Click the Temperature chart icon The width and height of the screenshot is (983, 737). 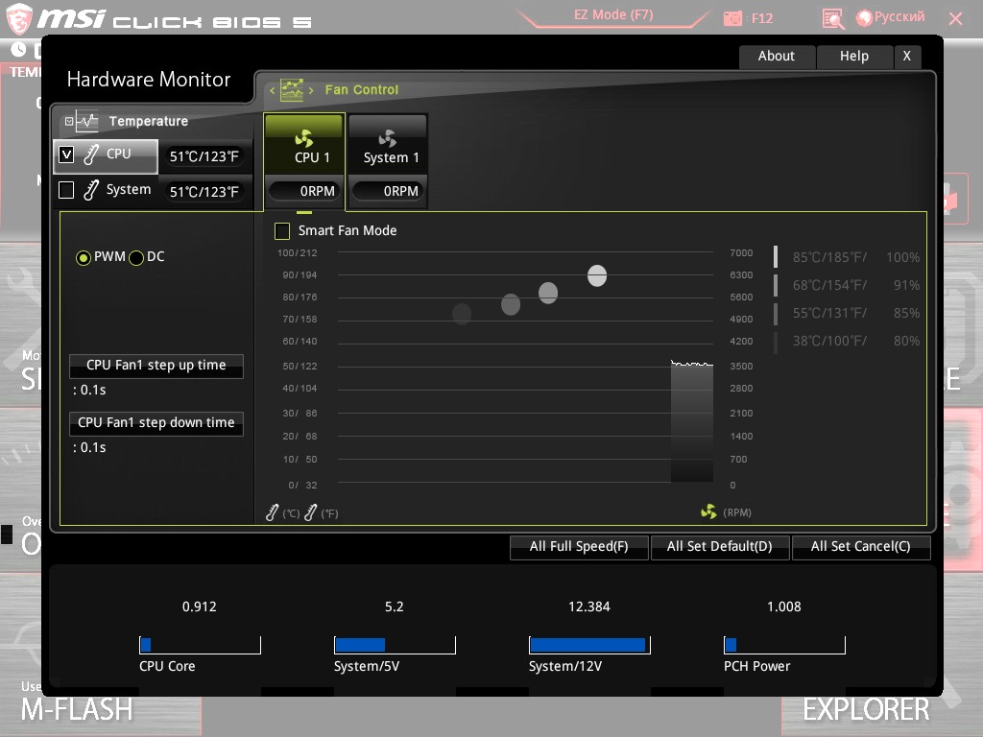tap(86, 121)
